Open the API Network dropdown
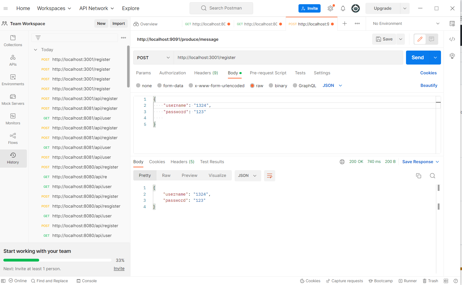This screenshot has height=285, width=462. click(97, 8)
